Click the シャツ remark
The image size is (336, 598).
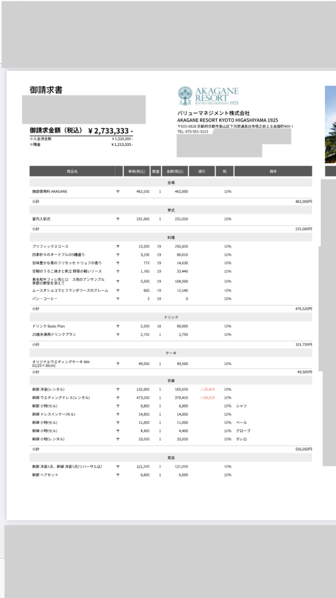pos(241,406)
